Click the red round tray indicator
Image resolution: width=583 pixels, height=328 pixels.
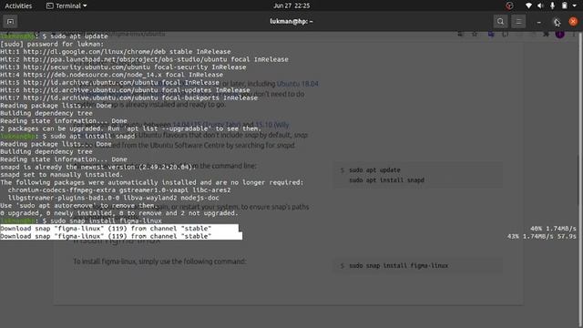pyautogui.click(x=509, y=5)
